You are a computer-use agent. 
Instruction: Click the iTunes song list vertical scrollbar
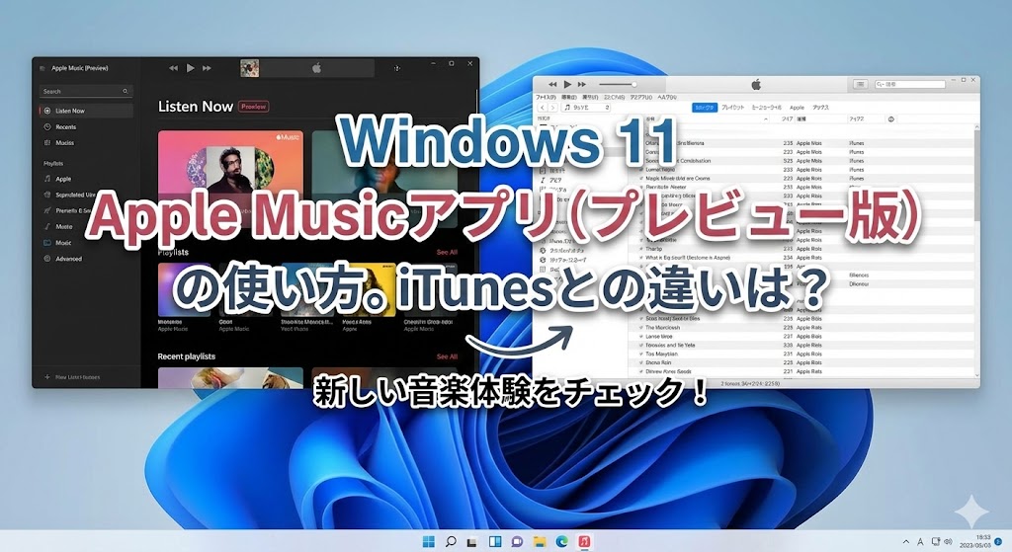(x=976, y=174)
